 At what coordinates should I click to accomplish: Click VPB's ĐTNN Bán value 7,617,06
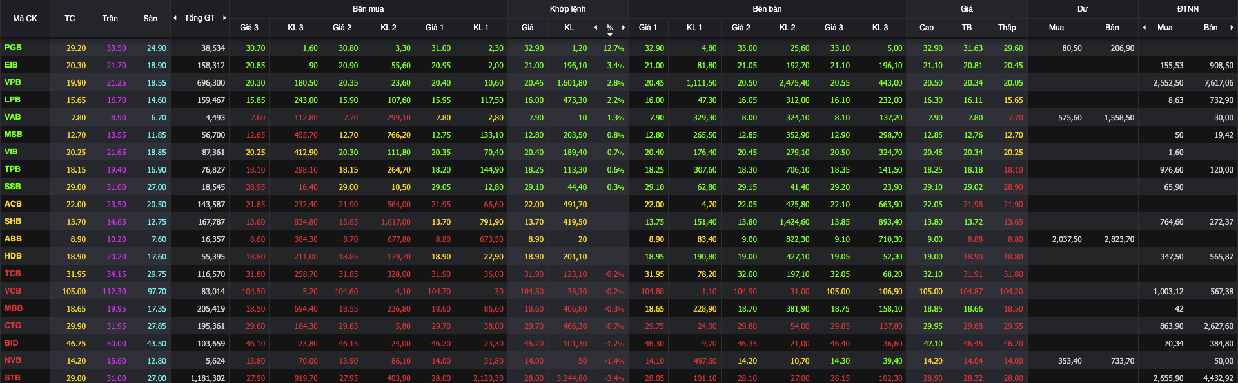(1219, 83)
